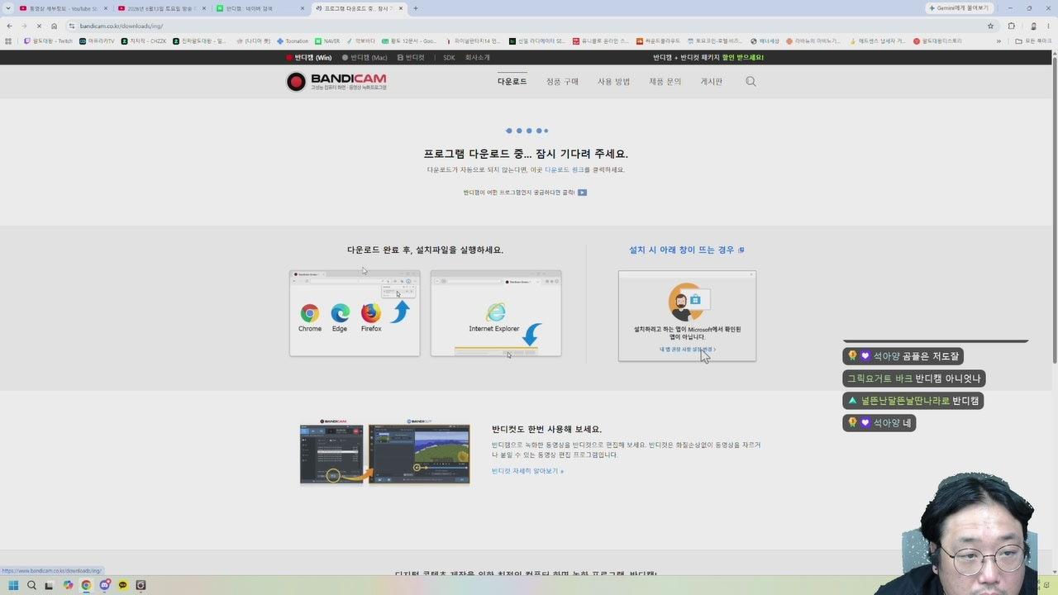Image resolution: width=1058 pixels, height=595 pixels.
Task: Select 반디캠 (Mac) in the top bar
Action: [365, 58]
